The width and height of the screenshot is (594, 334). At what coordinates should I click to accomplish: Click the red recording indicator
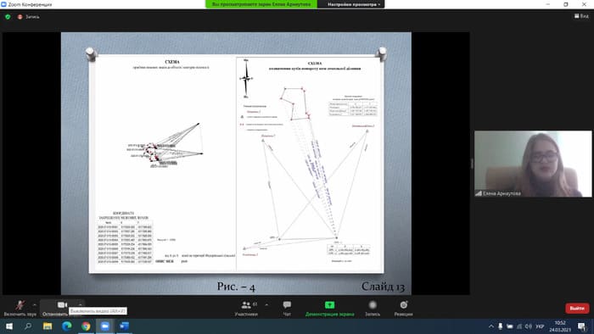click(x=20, y=17)
